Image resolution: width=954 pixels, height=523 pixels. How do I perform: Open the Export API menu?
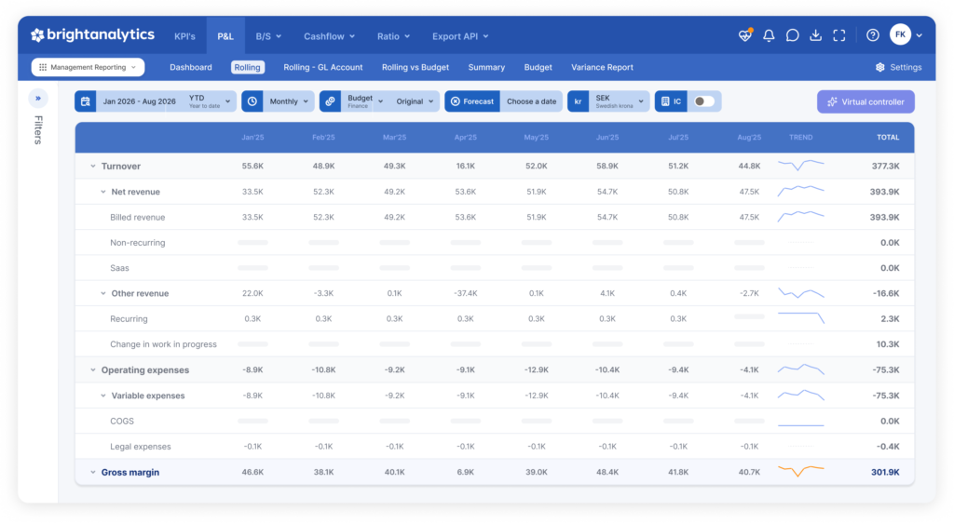460,36
